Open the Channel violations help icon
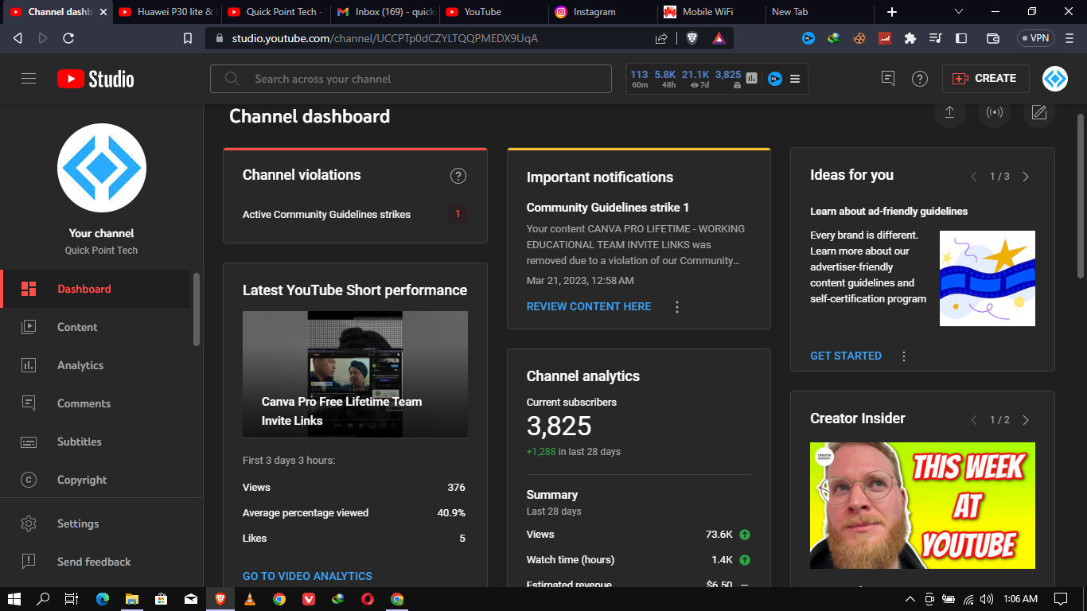This screenshot has height=611, width=1087. click(458, 176)
